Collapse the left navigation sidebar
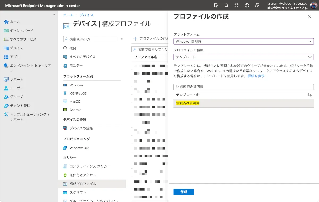 point(54,14)
